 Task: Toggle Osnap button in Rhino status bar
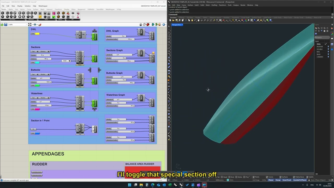[278, 180]
